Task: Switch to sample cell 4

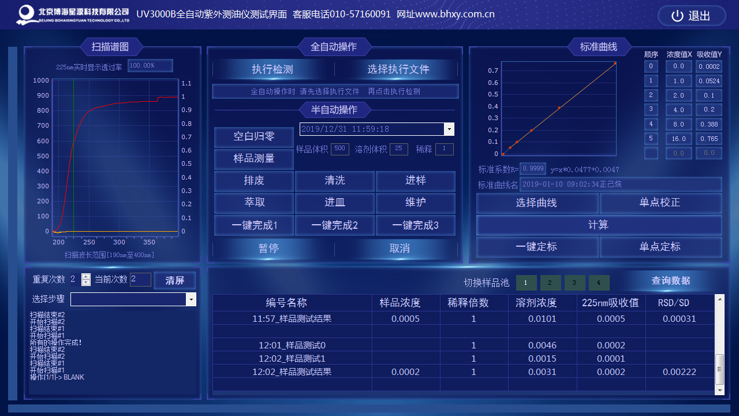Action: (x=599, y=283)
